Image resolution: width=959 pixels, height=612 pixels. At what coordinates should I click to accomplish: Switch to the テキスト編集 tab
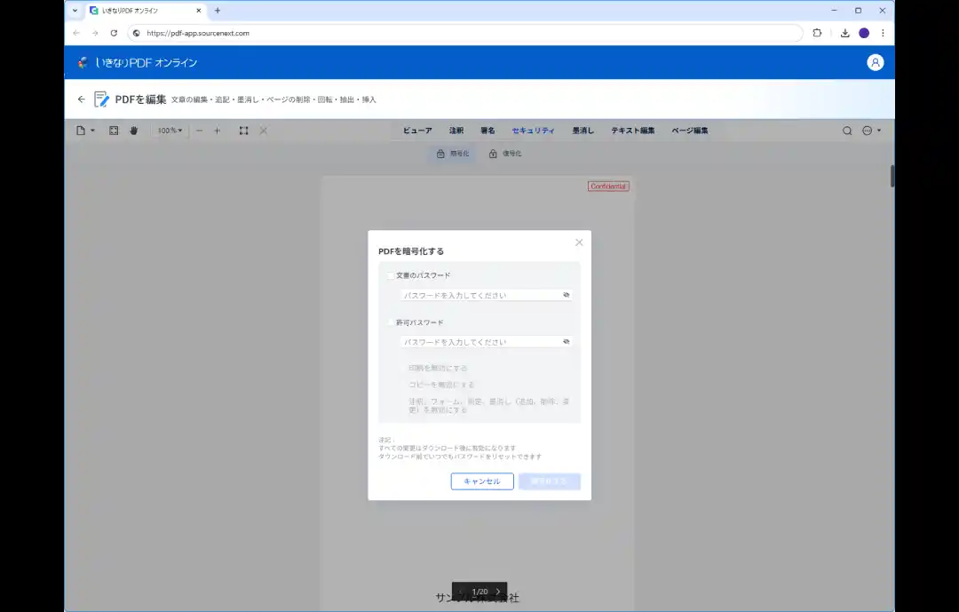632,131
